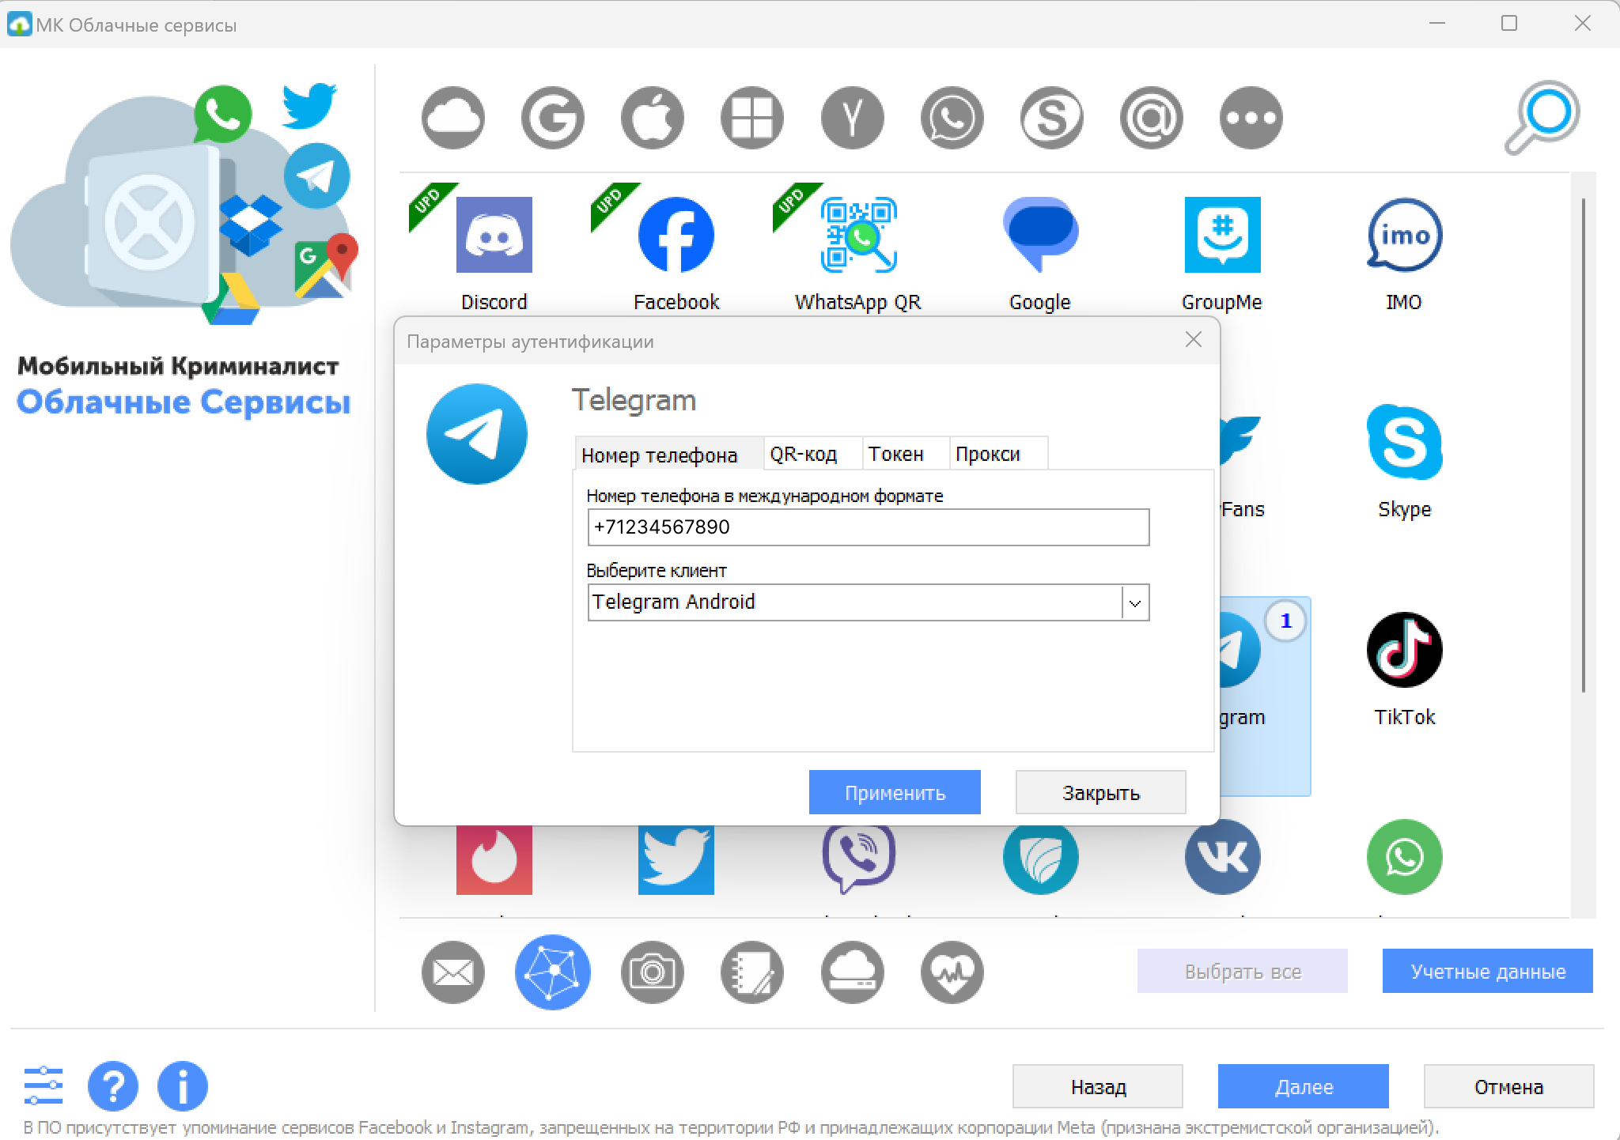Select the Microsoft Windows category icon
1620x1140 pixels.
[x=752, y=118]
